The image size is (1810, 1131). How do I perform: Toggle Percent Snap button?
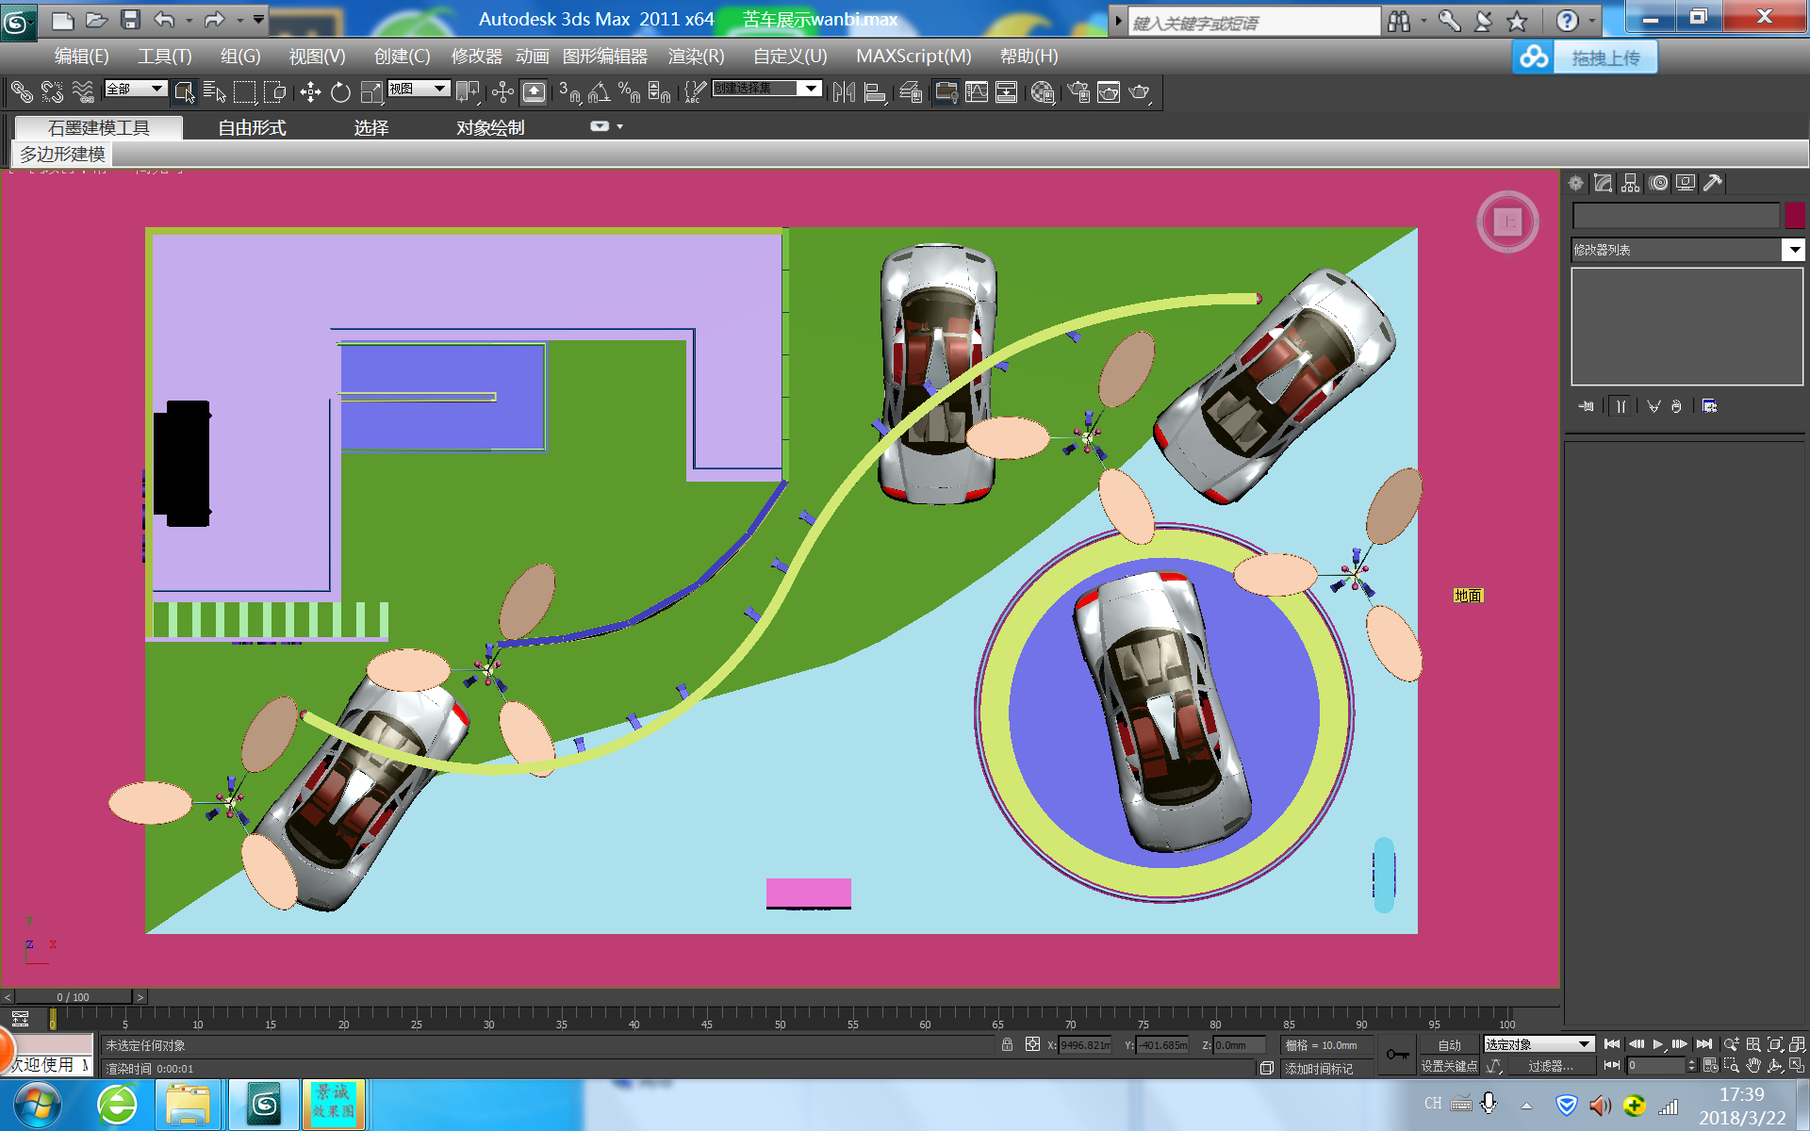coord(629,91)
